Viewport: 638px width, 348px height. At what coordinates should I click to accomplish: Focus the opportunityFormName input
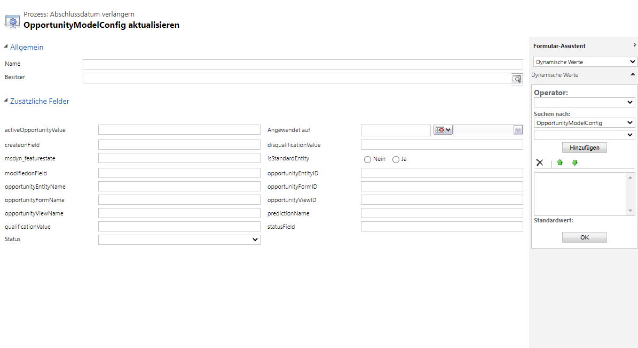coord(179,200)
